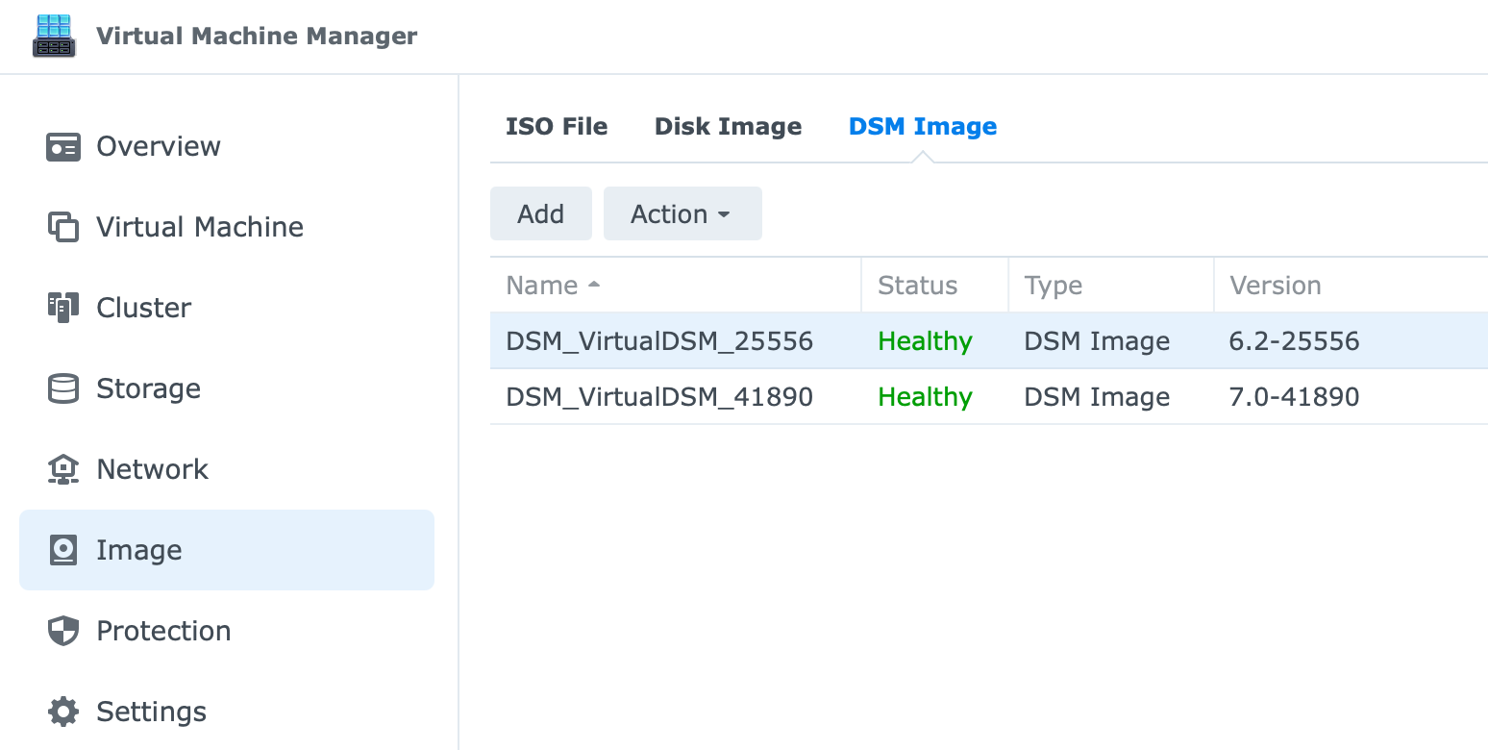This screenshot has width=1488, height=750.
Task: Click Healthy status of DSM_VirtualDSM_25556
Action: point(926,341)
